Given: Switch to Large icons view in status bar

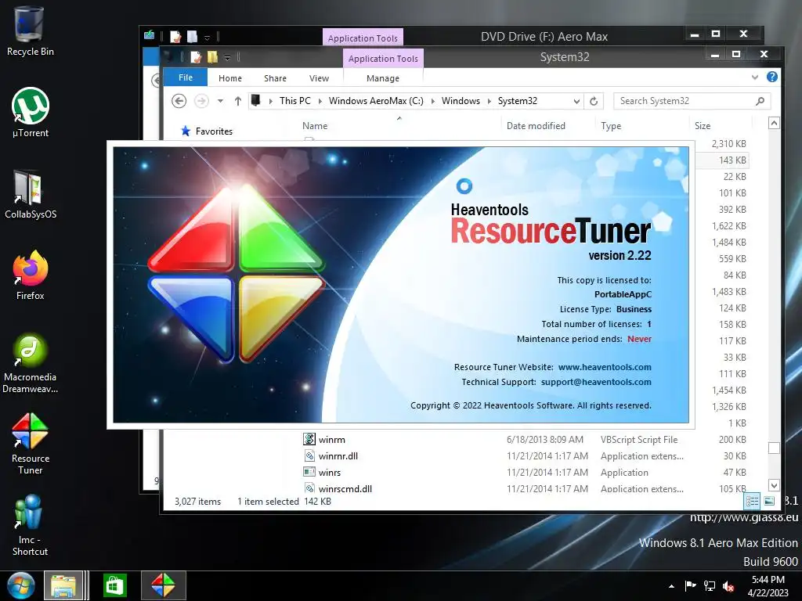Looking at the screenshot, I should point(769,502).
